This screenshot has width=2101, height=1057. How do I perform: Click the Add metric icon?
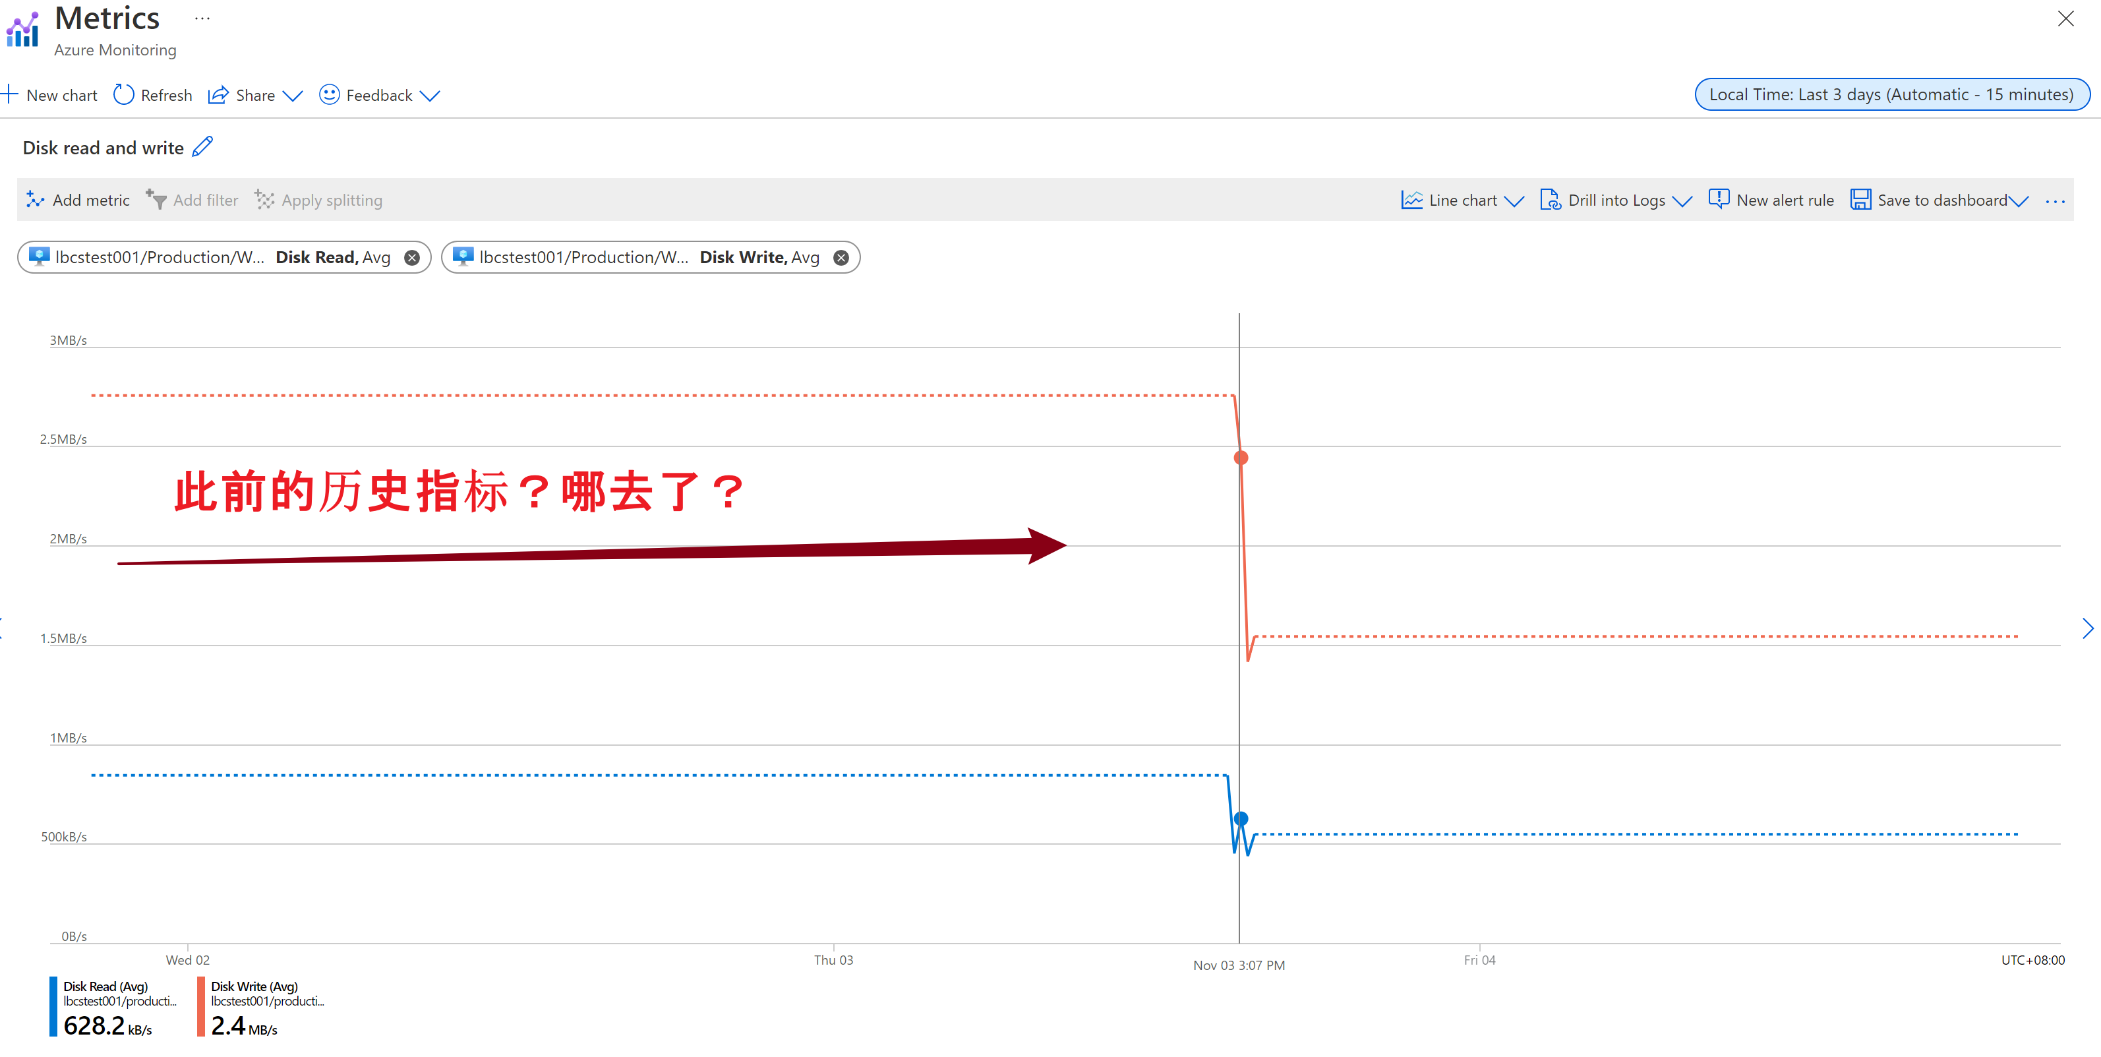(35, 200)
